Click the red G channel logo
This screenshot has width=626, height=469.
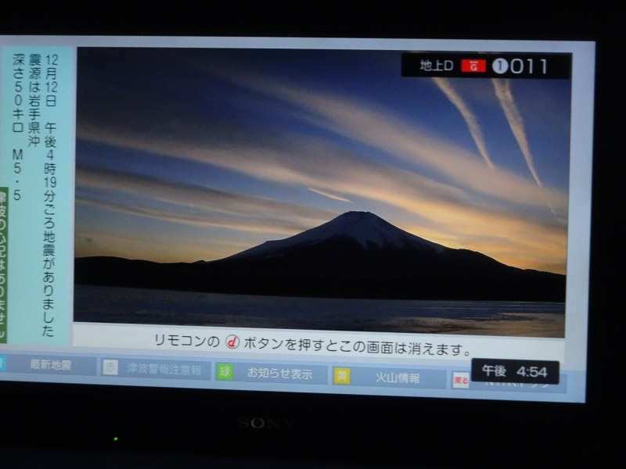(x=473, y=66)
